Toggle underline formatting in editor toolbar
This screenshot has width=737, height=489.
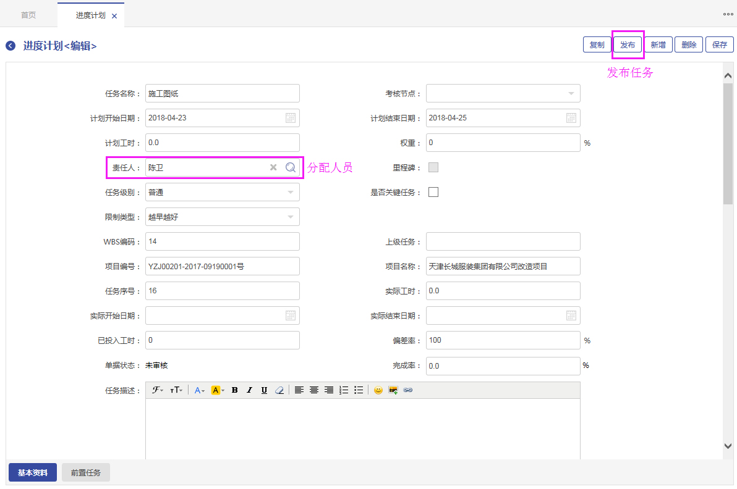pyautogui.click(x=264, y=390)
